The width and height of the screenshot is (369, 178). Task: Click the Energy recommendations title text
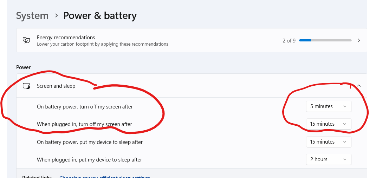66,37
